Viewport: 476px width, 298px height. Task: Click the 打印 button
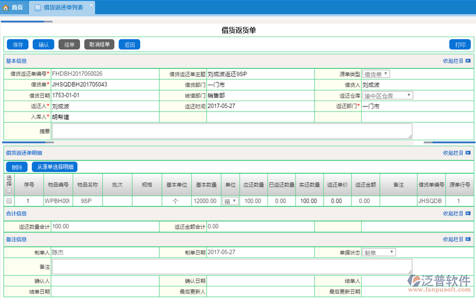[x=460, y=44]
